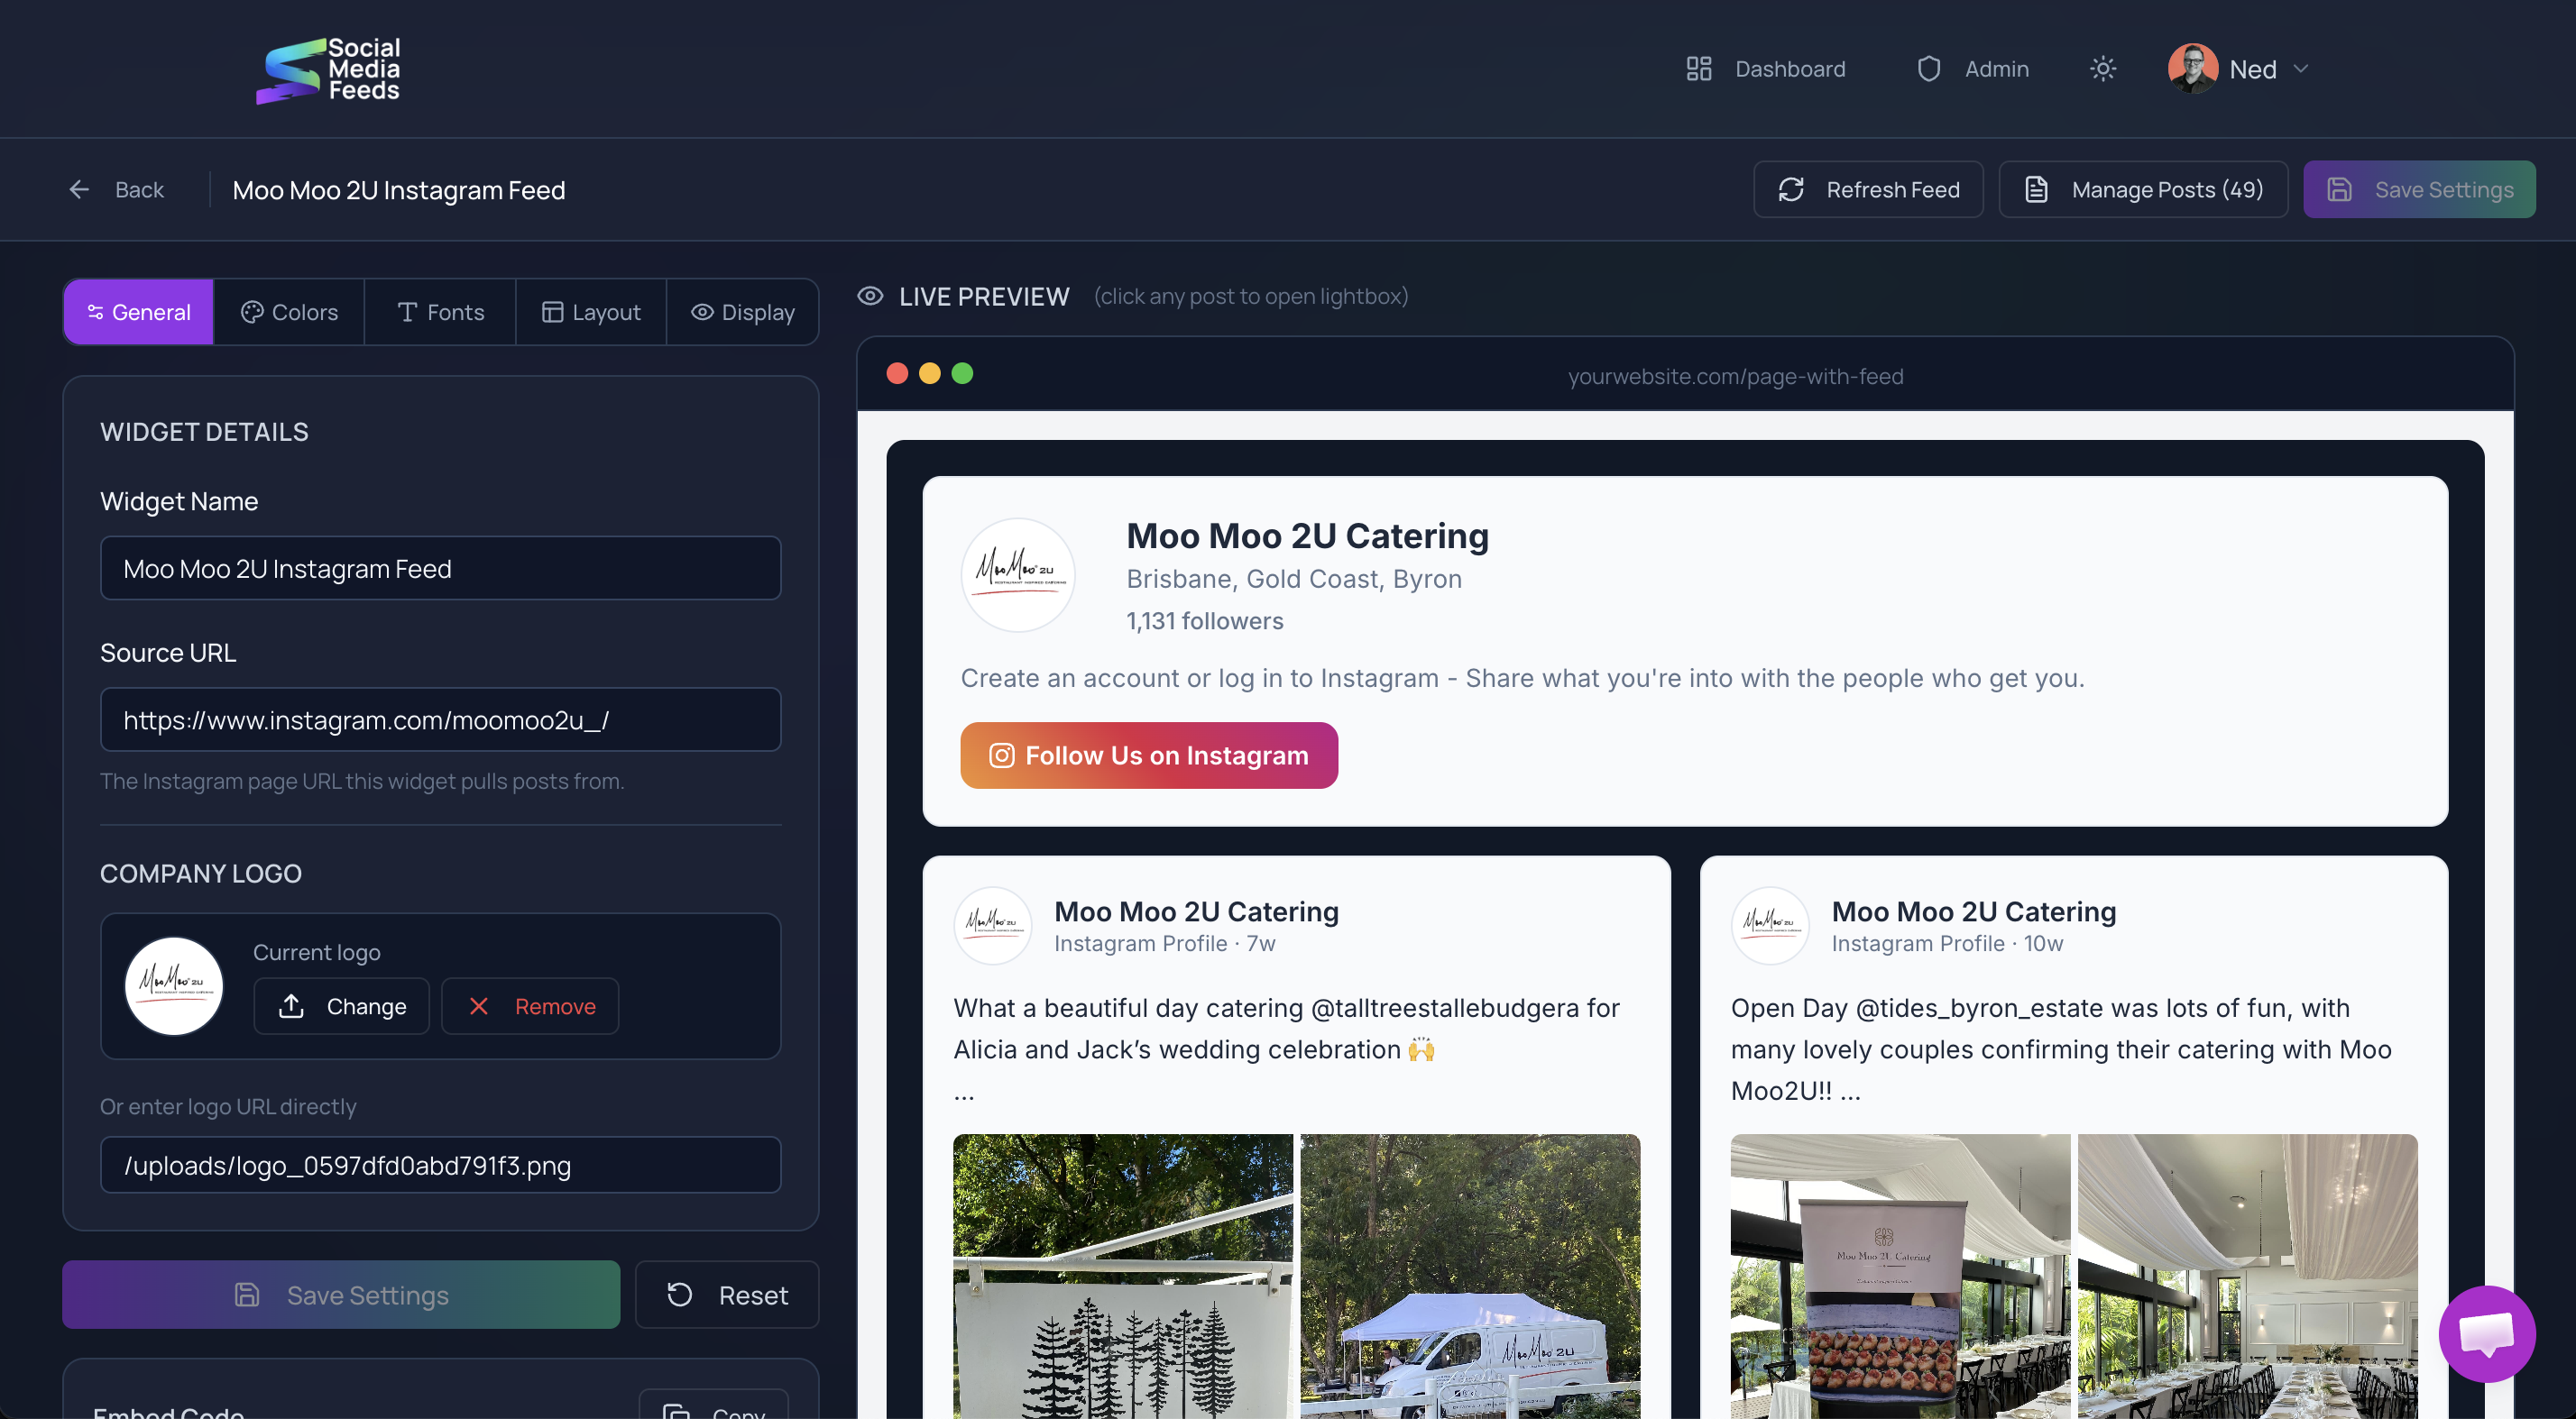Click Change logo upload button
Image resolution: width=2576 pixels, height=1419 pixels.
(341, 1007)
